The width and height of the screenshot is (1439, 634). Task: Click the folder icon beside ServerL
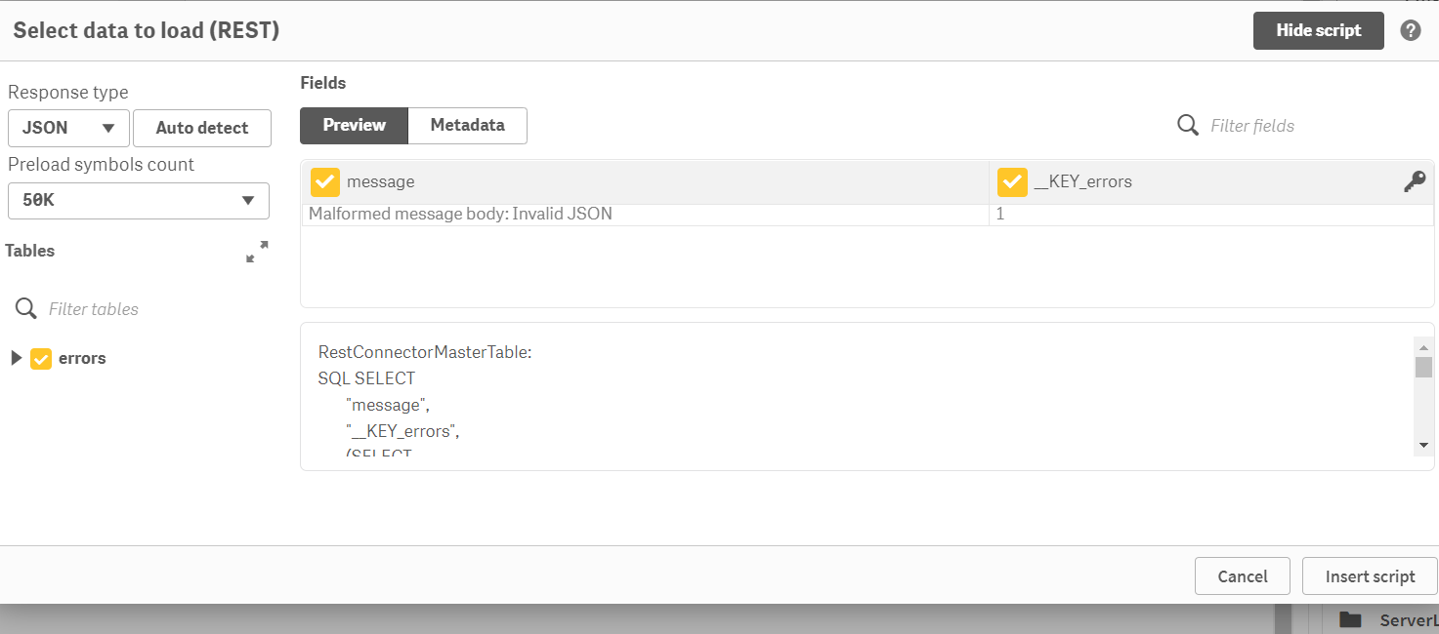tap(1350, 619)
